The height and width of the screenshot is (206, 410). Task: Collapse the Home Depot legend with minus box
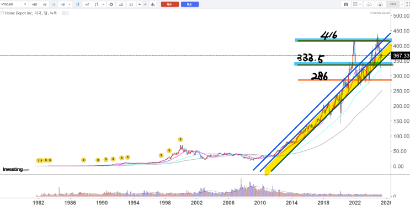[2, 13]
